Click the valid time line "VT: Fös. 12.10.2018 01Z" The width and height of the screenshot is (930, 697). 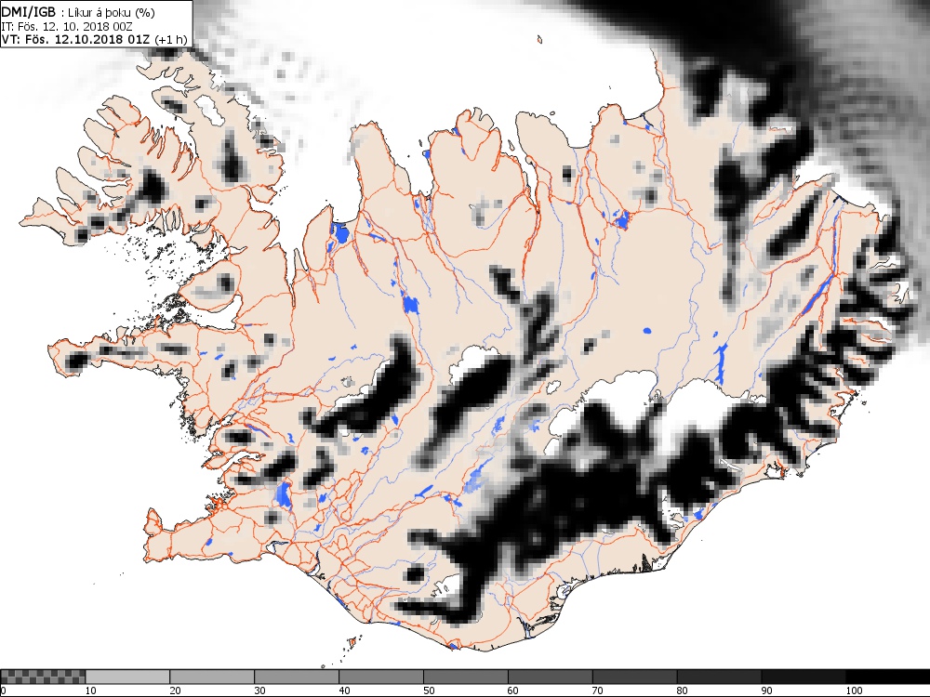pyautogui.click(x=76, y=40)
